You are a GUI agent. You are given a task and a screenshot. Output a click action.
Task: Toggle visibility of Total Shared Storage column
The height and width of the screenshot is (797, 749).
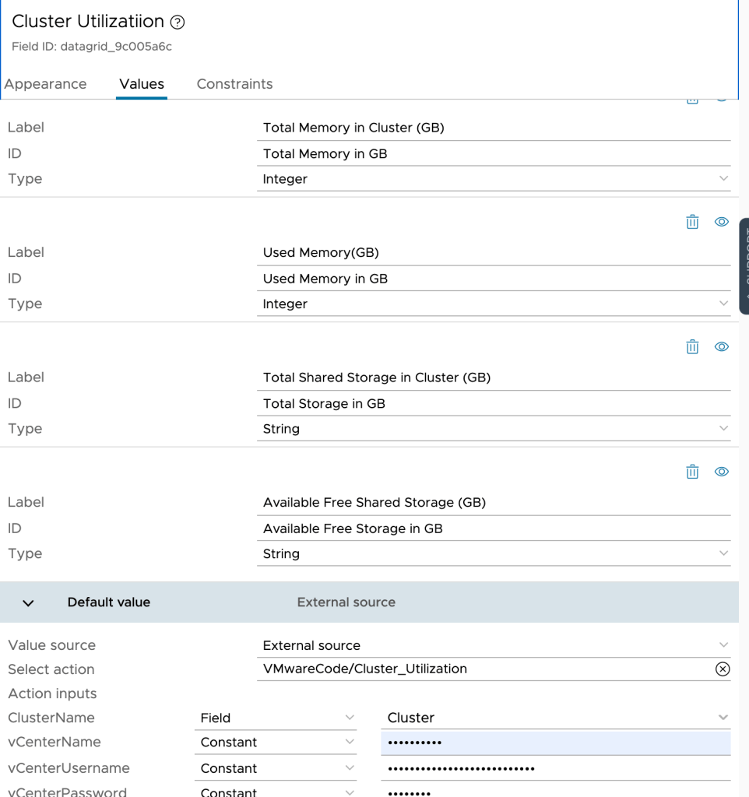tap(722, 347)
